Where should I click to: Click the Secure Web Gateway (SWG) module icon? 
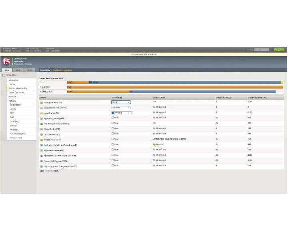(42, 161)
